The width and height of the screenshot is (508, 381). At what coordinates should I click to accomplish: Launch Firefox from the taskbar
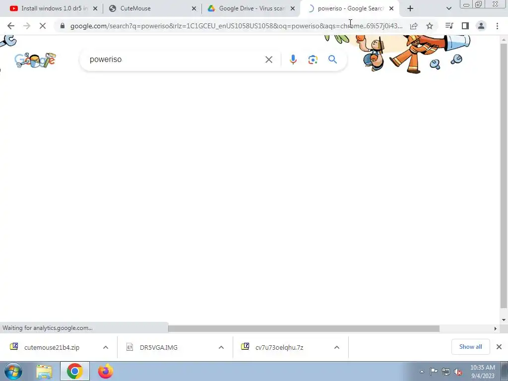(x=106, y=371)
